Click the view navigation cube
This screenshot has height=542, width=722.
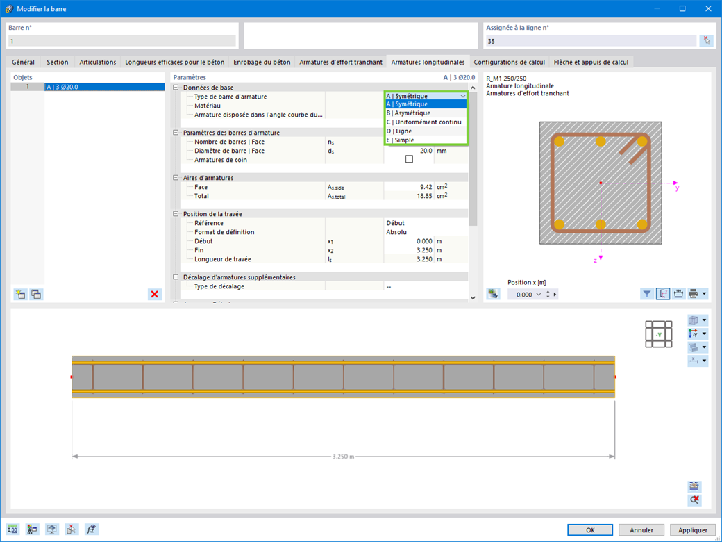(658, 334)
